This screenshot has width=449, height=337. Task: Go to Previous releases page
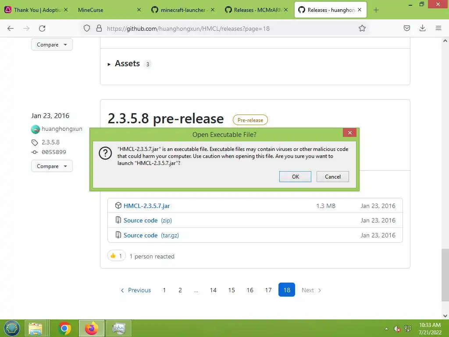(x=136, y=290)
